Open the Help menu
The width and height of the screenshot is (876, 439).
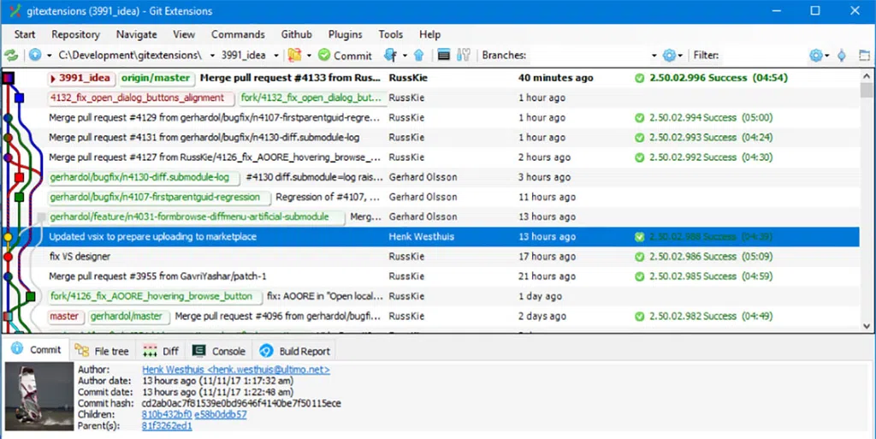pyautogui.click(x=429, y=34)
